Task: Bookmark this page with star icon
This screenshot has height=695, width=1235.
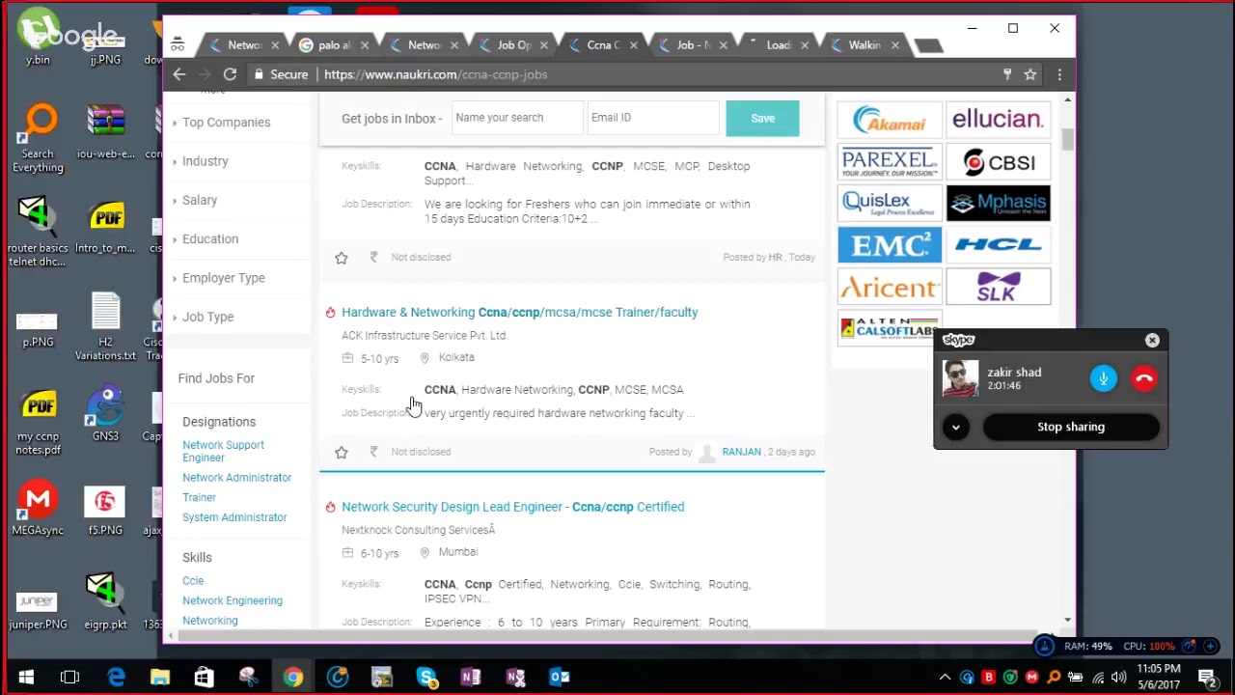Action: 1030,74
